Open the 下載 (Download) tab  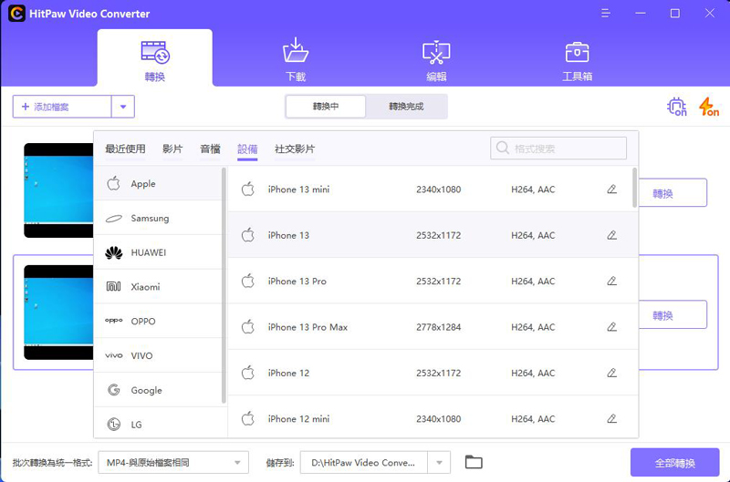(295, 60)
